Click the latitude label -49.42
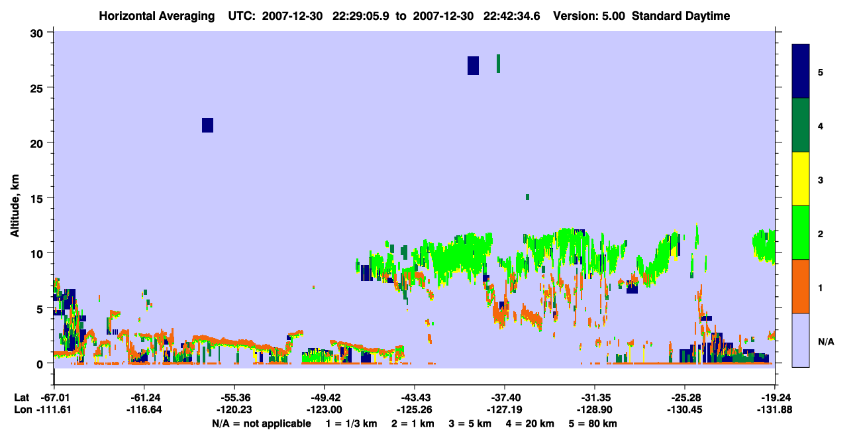This screenshot has width=861, height=442. (x=324, y=398)
